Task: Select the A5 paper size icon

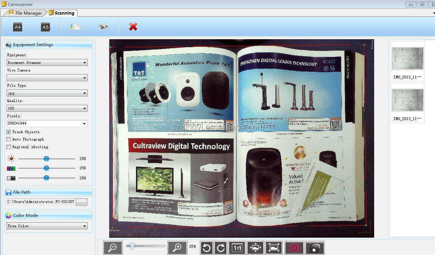Action: pos(46,27)
